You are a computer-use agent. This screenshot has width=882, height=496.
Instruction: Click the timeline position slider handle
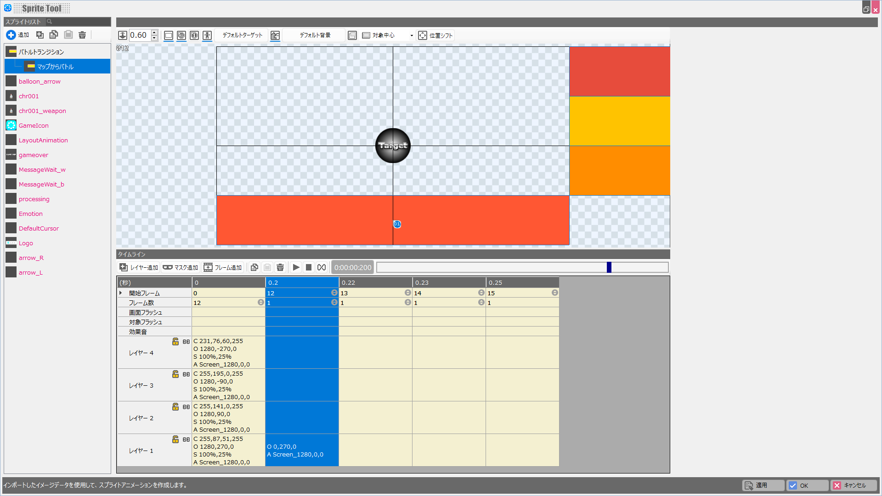[x=609, y=267]
